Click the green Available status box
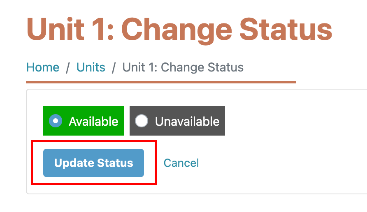367x212 pixels. point(84,121)
